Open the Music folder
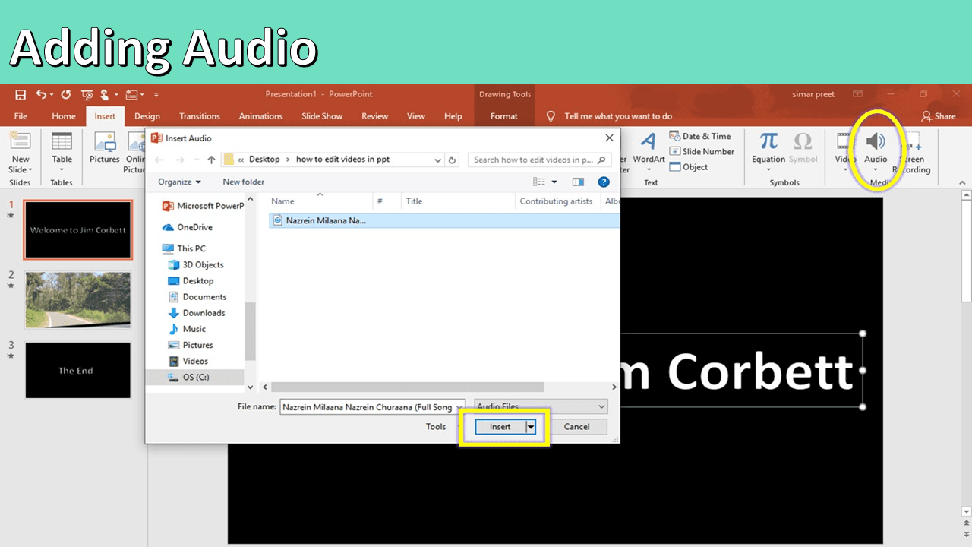This screenshot has width=972, height=547. tap(187, 328)
